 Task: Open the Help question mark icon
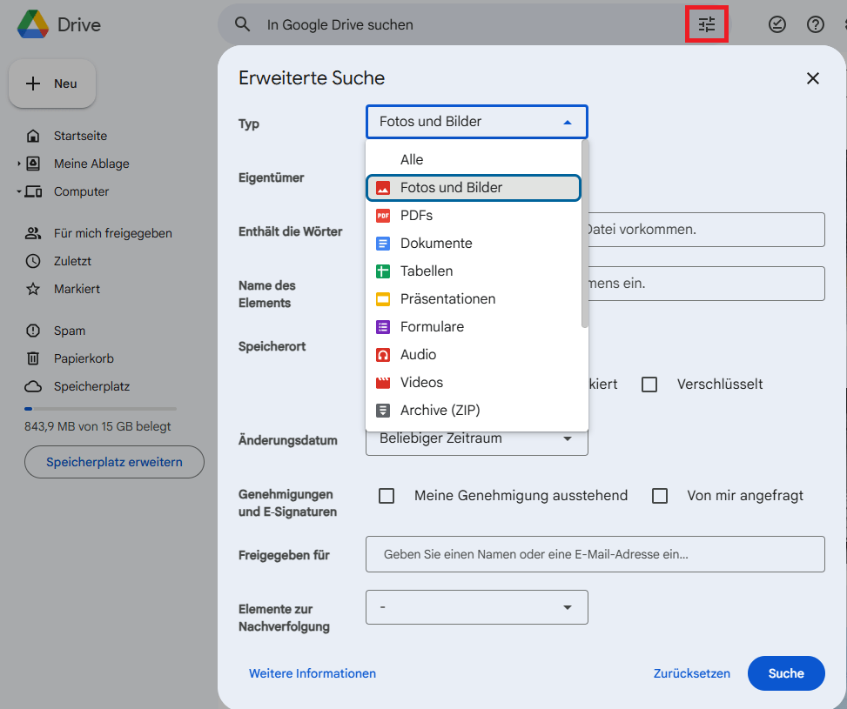tap(816, 24)
